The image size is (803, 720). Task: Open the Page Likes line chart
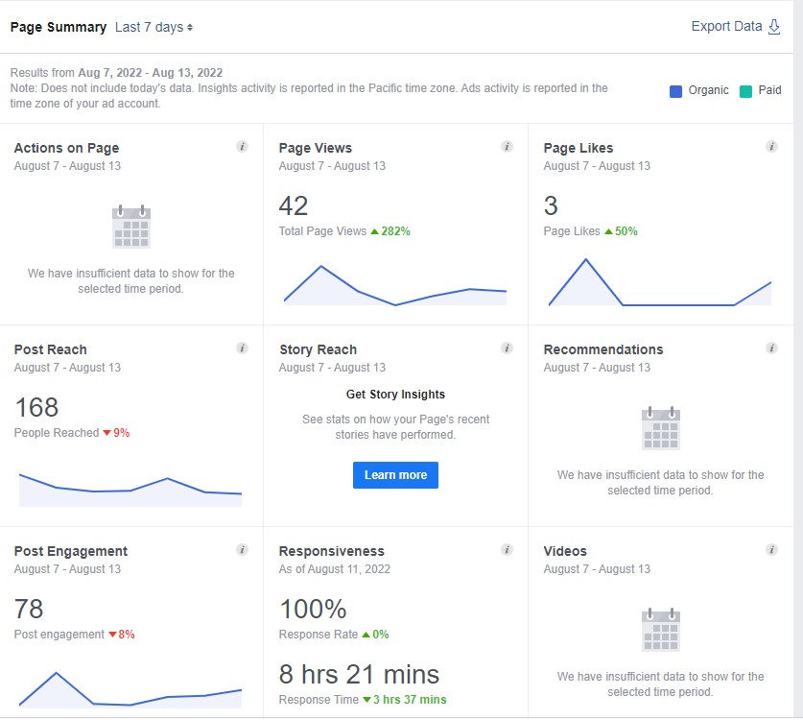click(x=660, y=285)
